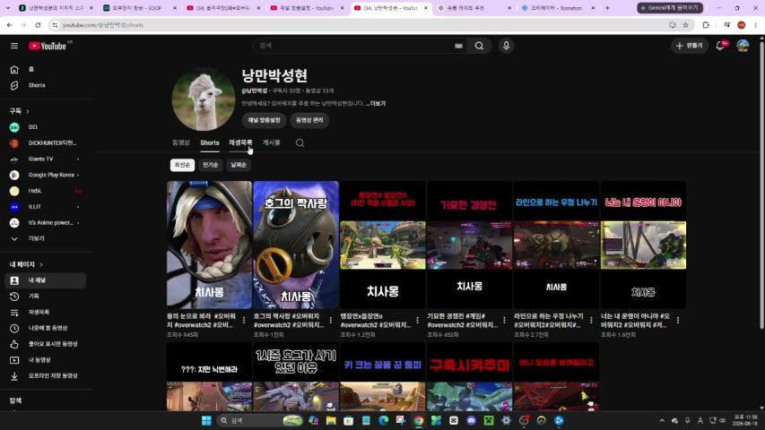Open a new browser tab
The height and width of the screenshot is (430, 765).
tap(607, 8)
